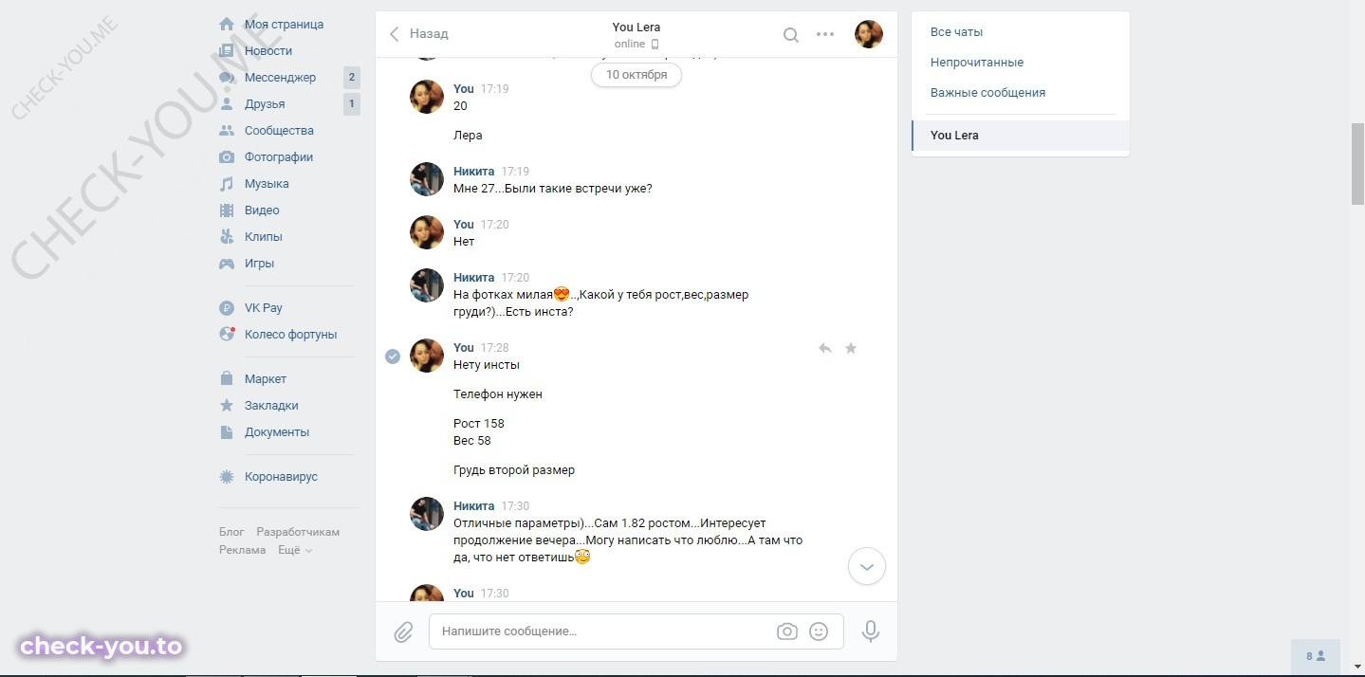Open Сообщества group icon
Screen dimensions: 1365x677
(227, 130)
